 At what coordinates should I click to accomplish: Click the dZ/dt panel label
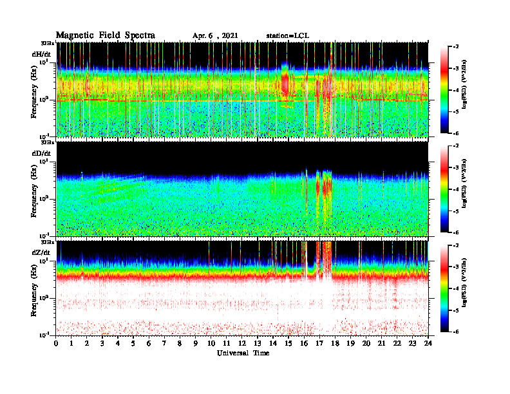point(41,252)
